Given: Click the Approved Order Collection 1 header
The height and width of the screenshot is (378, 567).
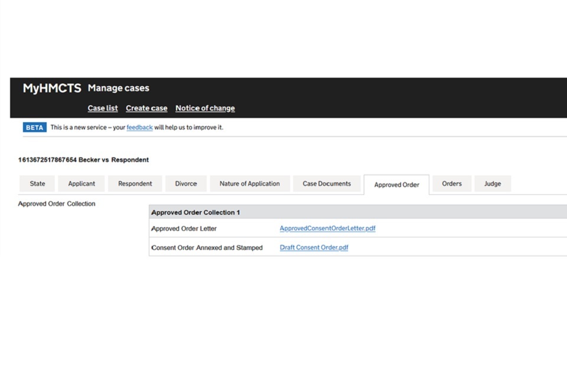Looking at the screenshot, I should click(x=195, y=212).
